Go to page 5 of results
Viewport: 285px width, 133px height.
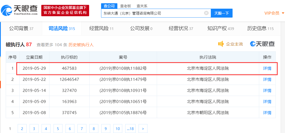(58, 129)
